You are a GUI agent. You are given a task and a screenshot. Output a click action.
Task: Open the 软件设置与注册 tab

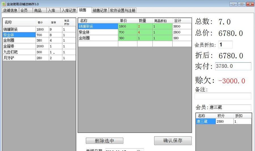(x=123, y=10)
